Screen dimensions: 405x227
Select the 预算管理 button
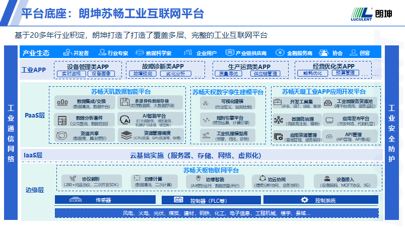(346, 73)
